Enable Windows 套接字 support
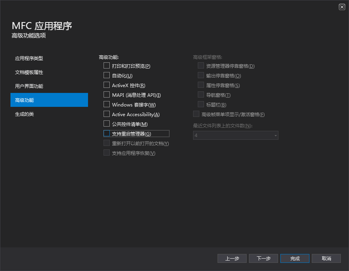 click(107, 104)
